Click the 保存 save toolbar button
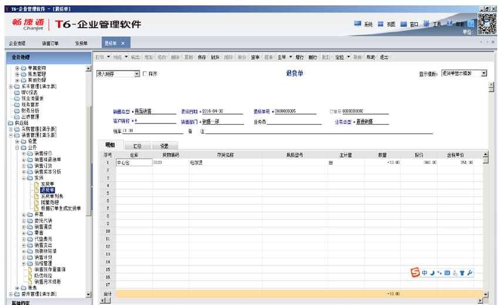This screenshot has width=499, height=305. pyautogui.click(x=202, y=58)
